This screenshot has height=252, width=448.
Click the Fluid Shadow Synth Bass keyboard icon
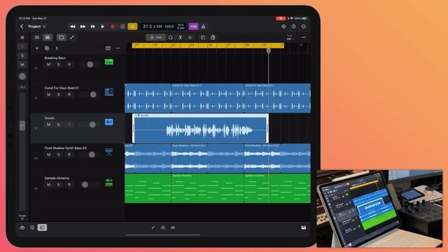pos(109,152)
